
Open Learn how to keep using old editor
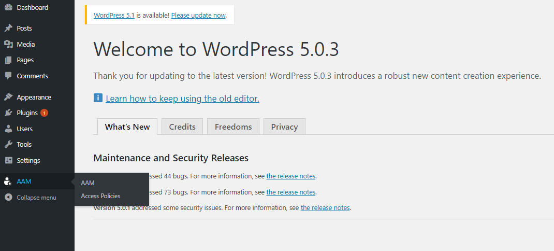[182, 99]
